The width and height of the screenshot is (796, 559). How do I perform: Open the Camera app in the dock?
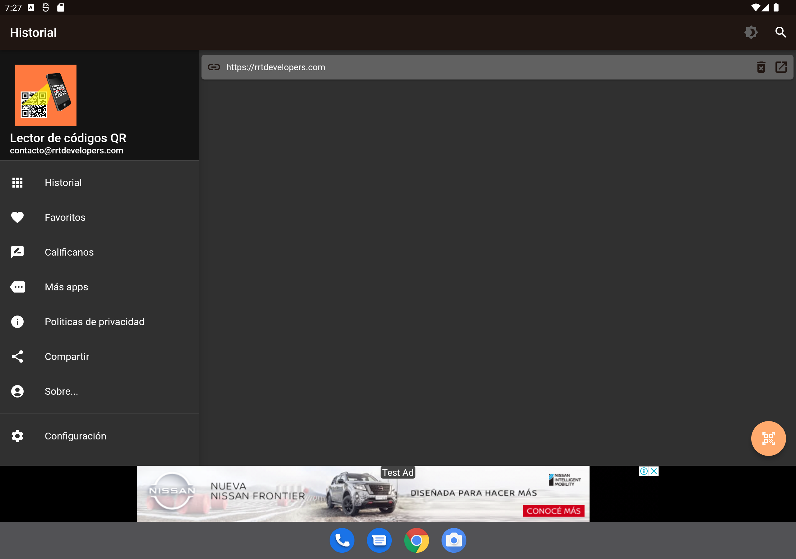click(454, 540)
